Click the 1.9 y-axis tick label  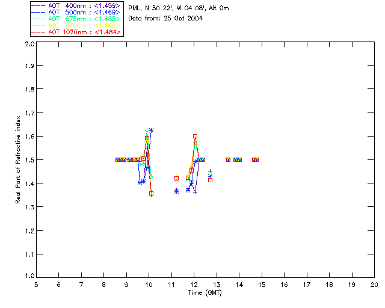tap(29, 66)
